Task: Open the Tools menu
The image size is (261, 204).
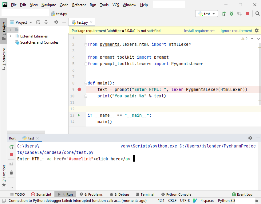Action: click(x=104, y=5)
